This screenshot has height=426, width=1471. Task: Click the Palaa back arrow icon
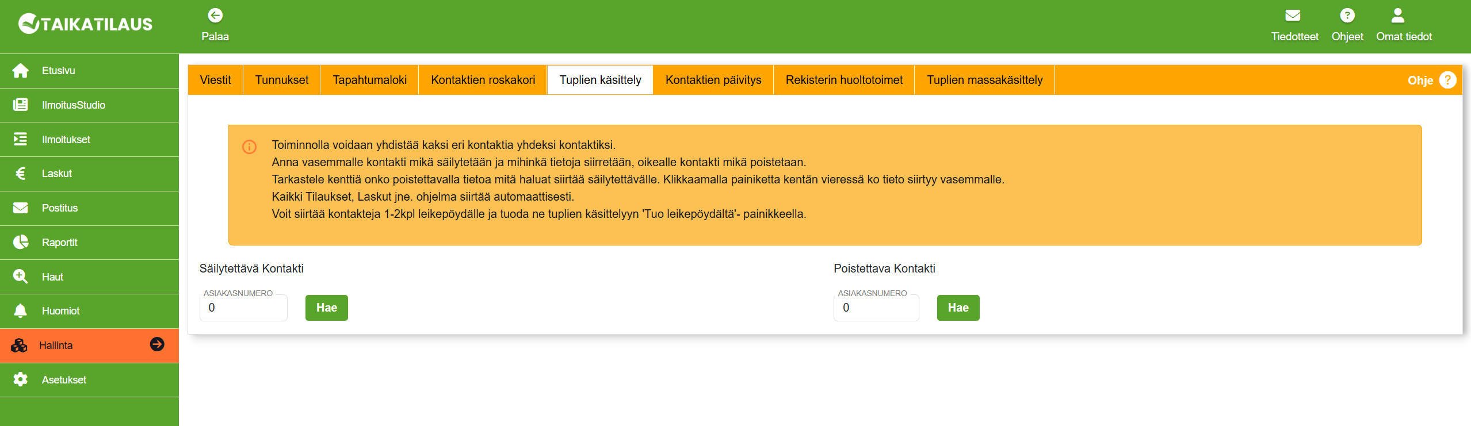215,16
